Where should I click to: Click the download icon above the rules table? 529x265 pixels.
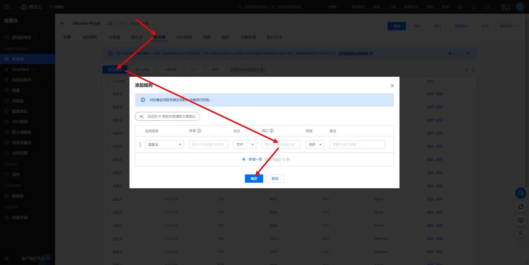tap(473, 70)
